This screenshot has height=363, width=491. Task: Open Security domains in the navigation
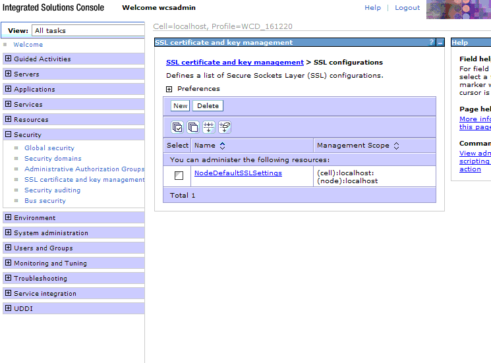53,159
